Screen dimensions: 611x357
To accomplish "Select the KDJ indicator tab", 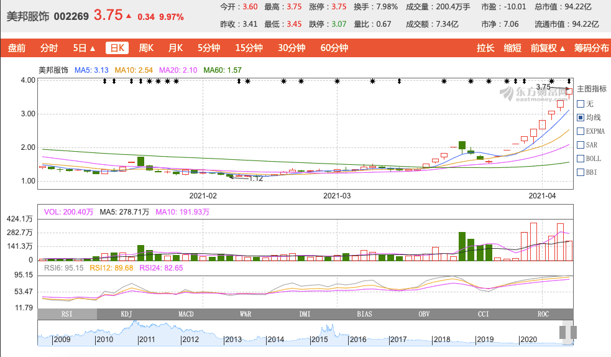I will coord(126,314).
